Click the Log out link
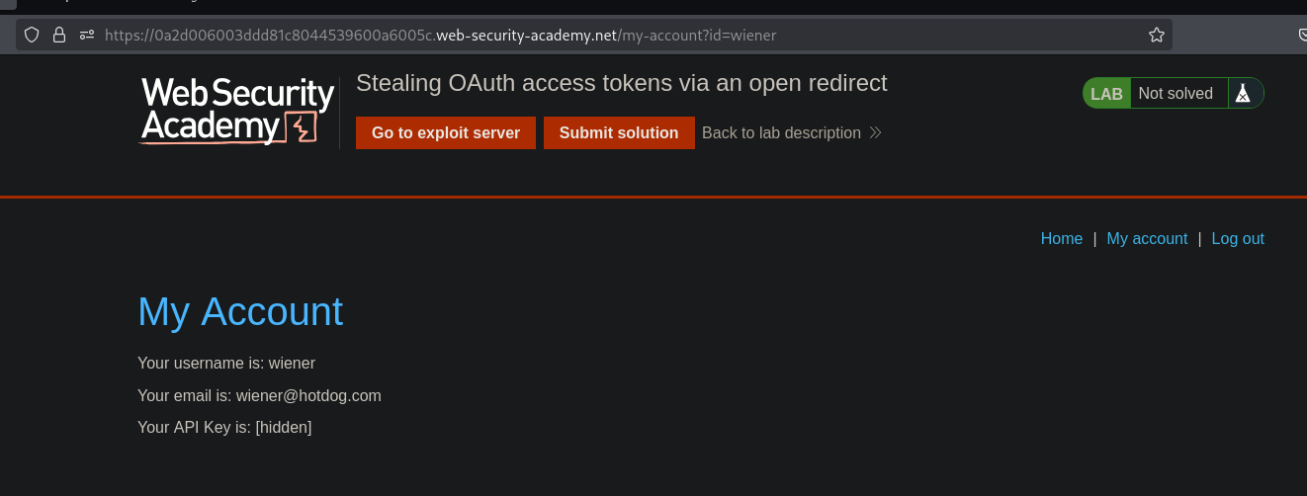 (1238, 238)
